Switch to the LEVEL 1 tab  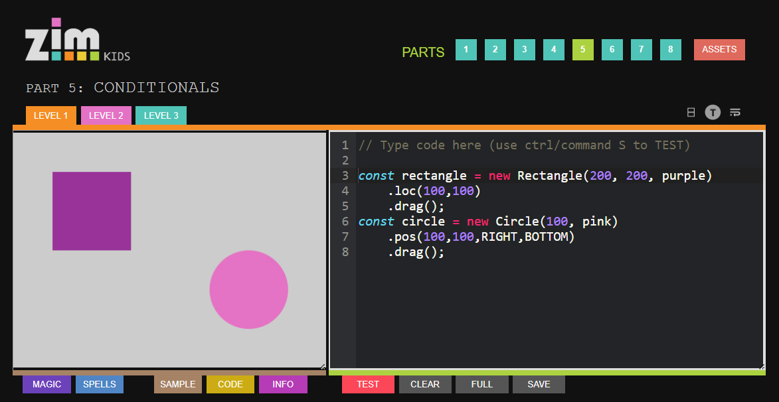50,115
